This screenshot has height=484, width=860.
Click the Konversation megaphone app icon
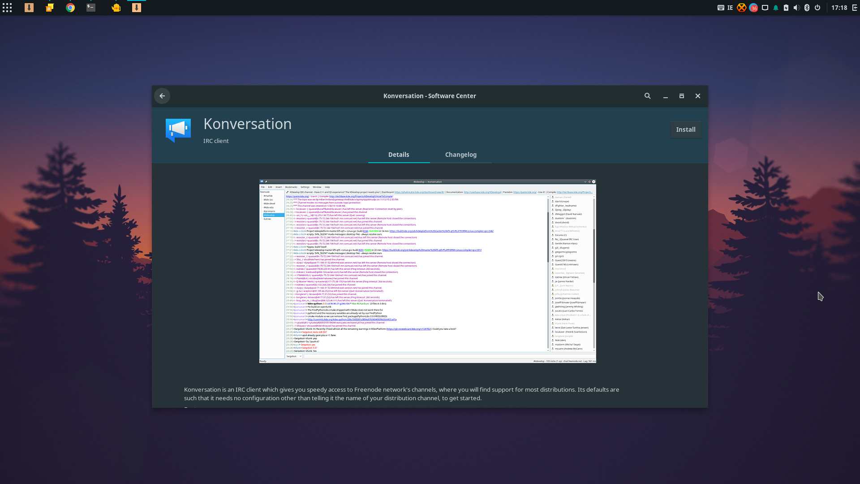point(178,130)
